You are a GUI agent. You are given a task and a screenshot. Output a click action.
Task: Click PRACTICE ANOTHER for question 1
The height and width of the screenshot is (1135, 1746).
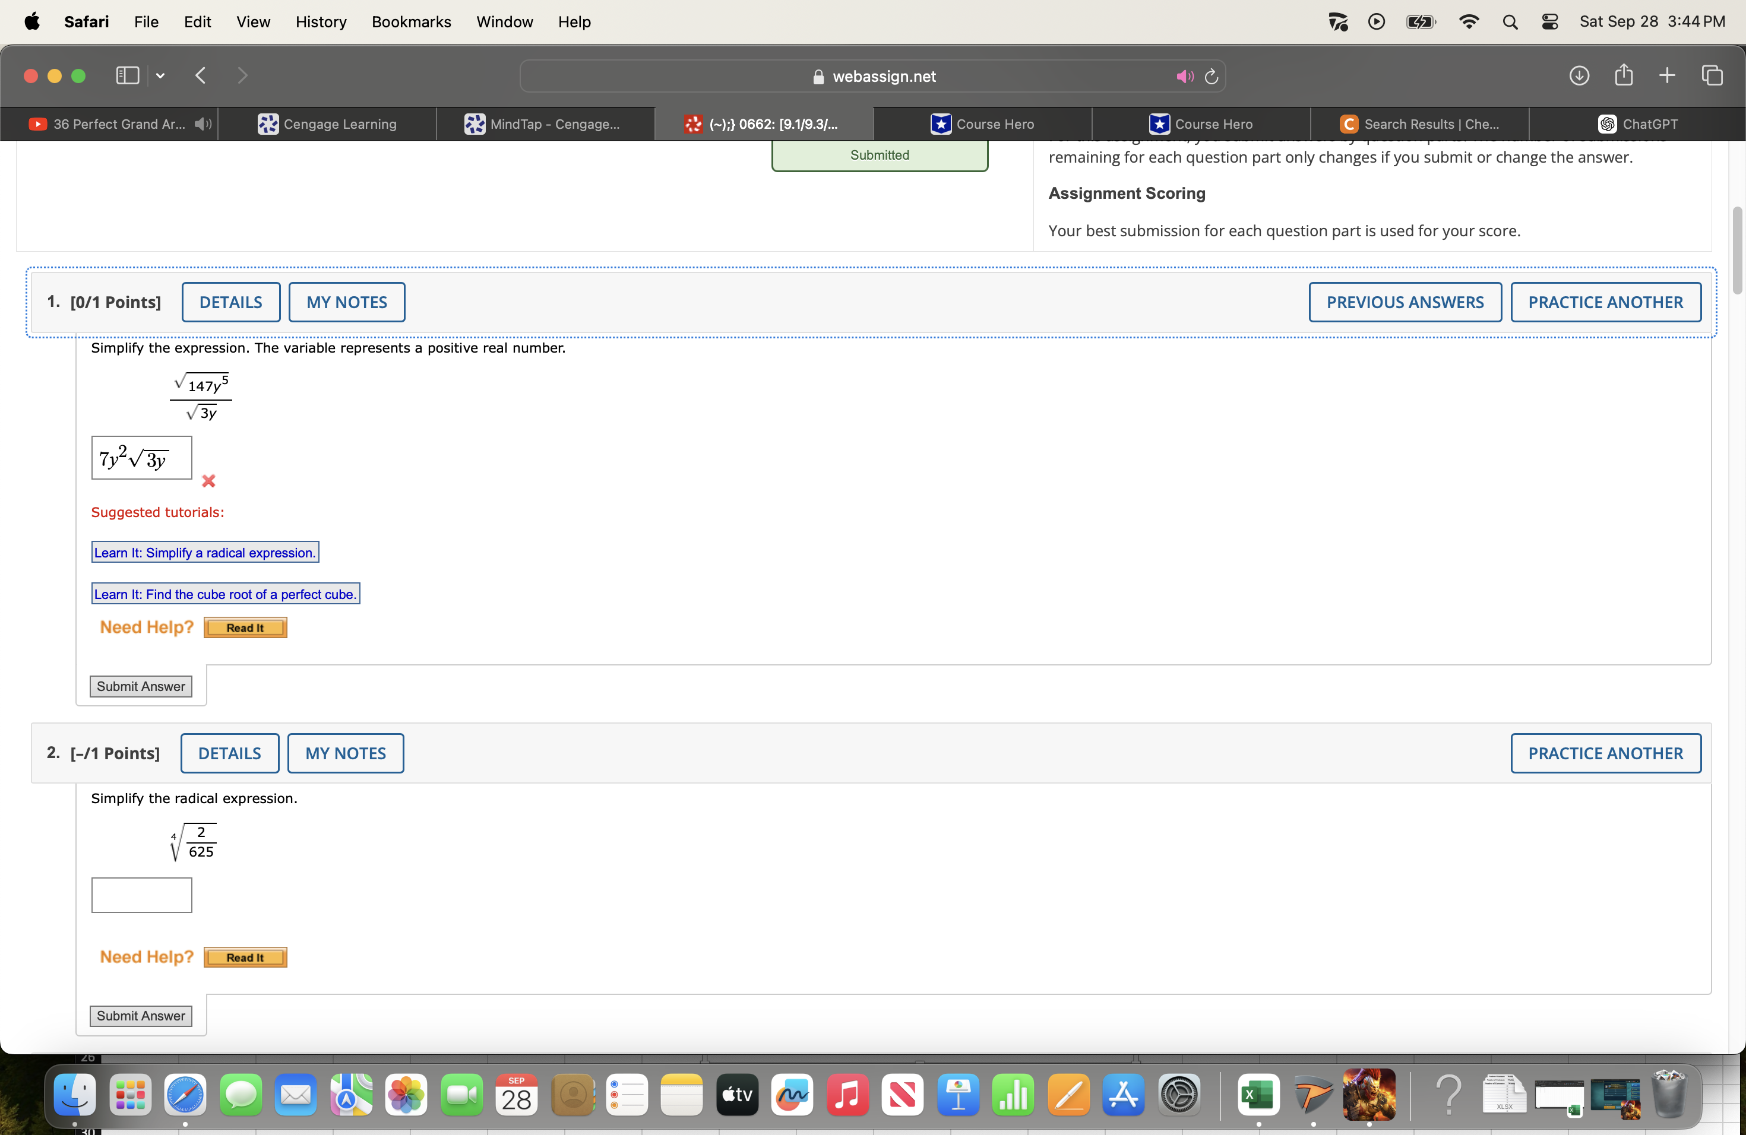(1606, 302)
